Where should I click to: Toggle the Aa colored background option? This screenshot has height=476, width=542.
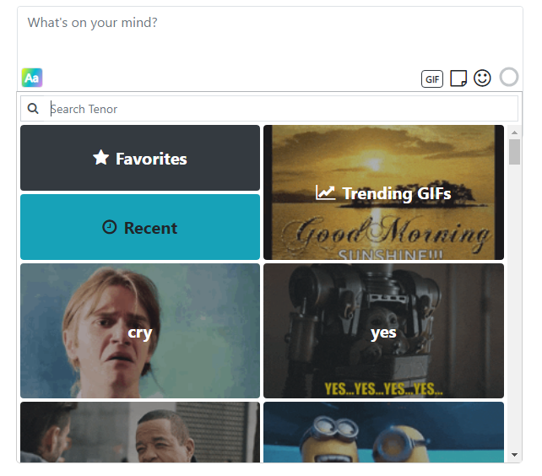(x=32, y=78)
